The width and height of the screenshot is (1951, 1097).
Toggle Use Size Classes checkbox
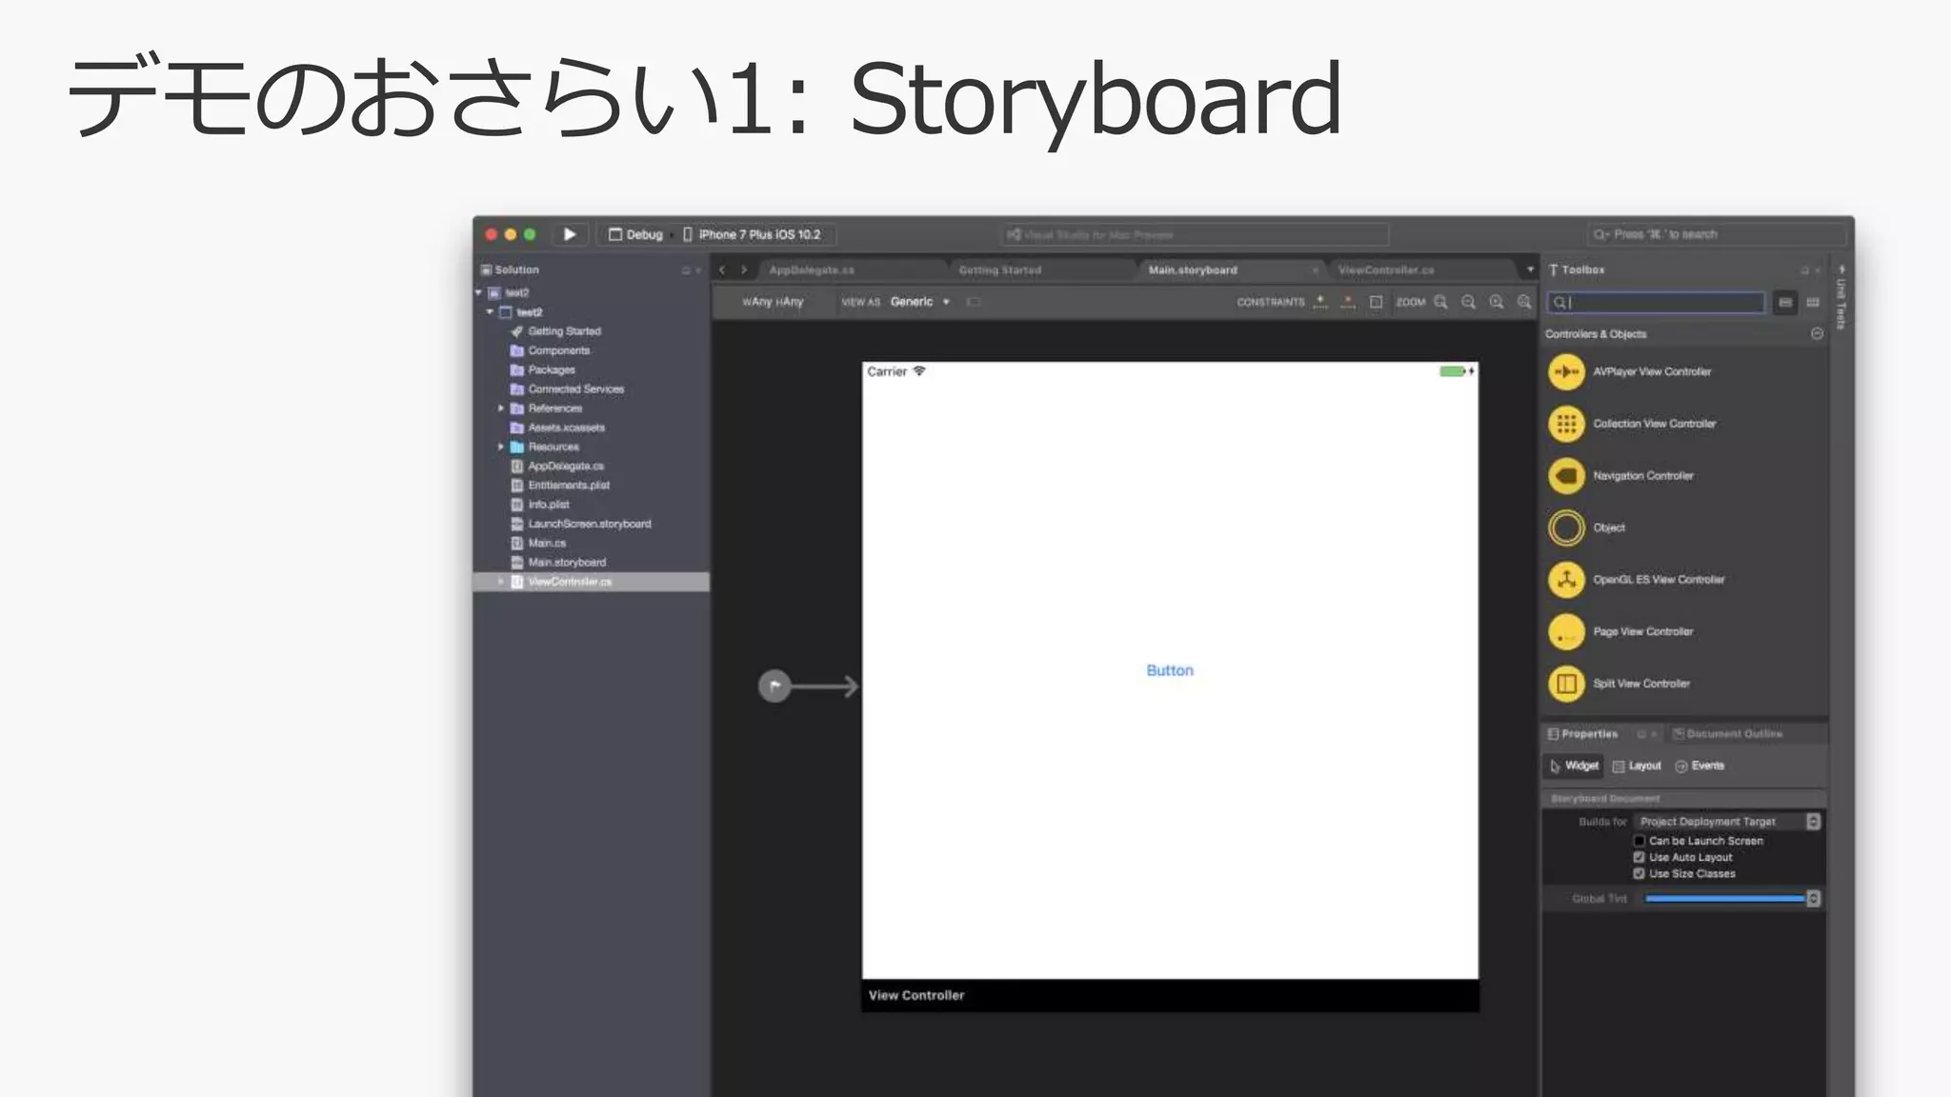point(1639,873)
